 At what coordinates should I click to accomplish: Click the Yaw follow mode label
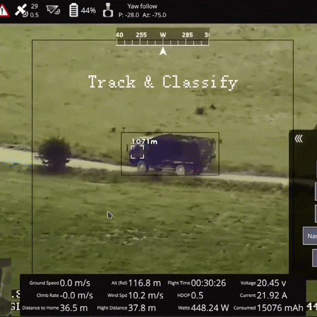(143, 6)
